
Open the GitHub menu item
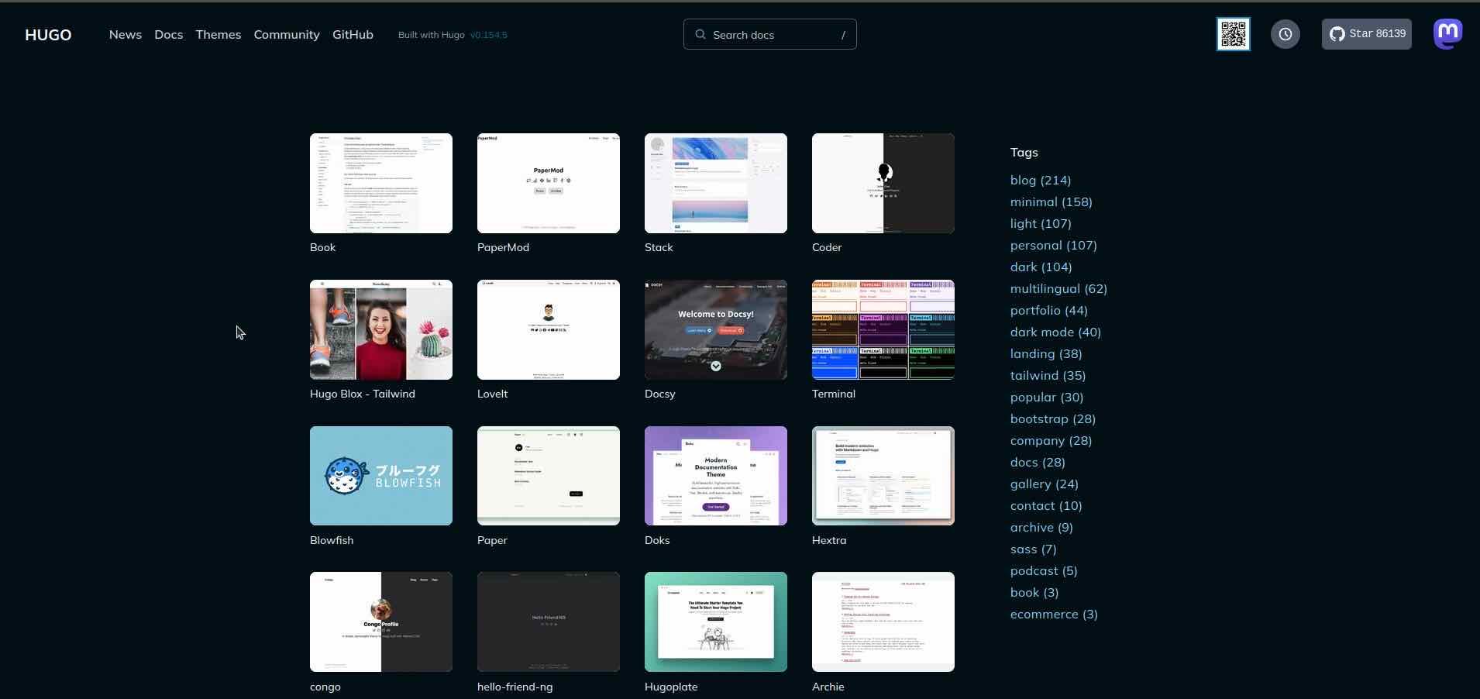[x=353, y=35]
